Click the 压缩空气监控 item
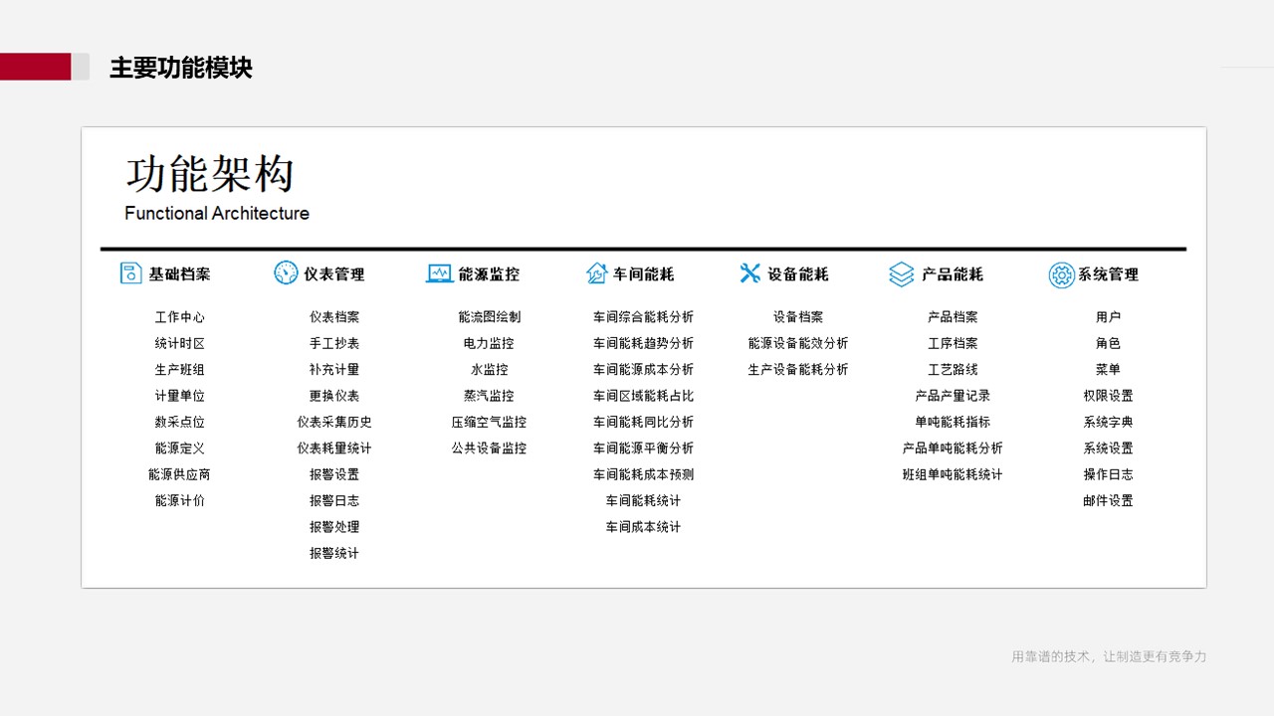The height and width of the screenshot is (716, 1274). [x=490, y=423]
